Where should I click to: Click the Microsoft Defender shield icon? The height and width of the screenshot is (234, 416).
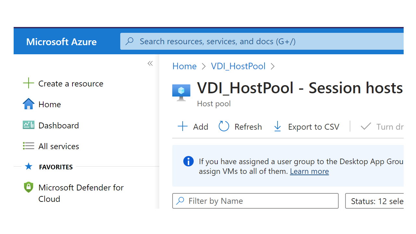(x=29, y=188)
